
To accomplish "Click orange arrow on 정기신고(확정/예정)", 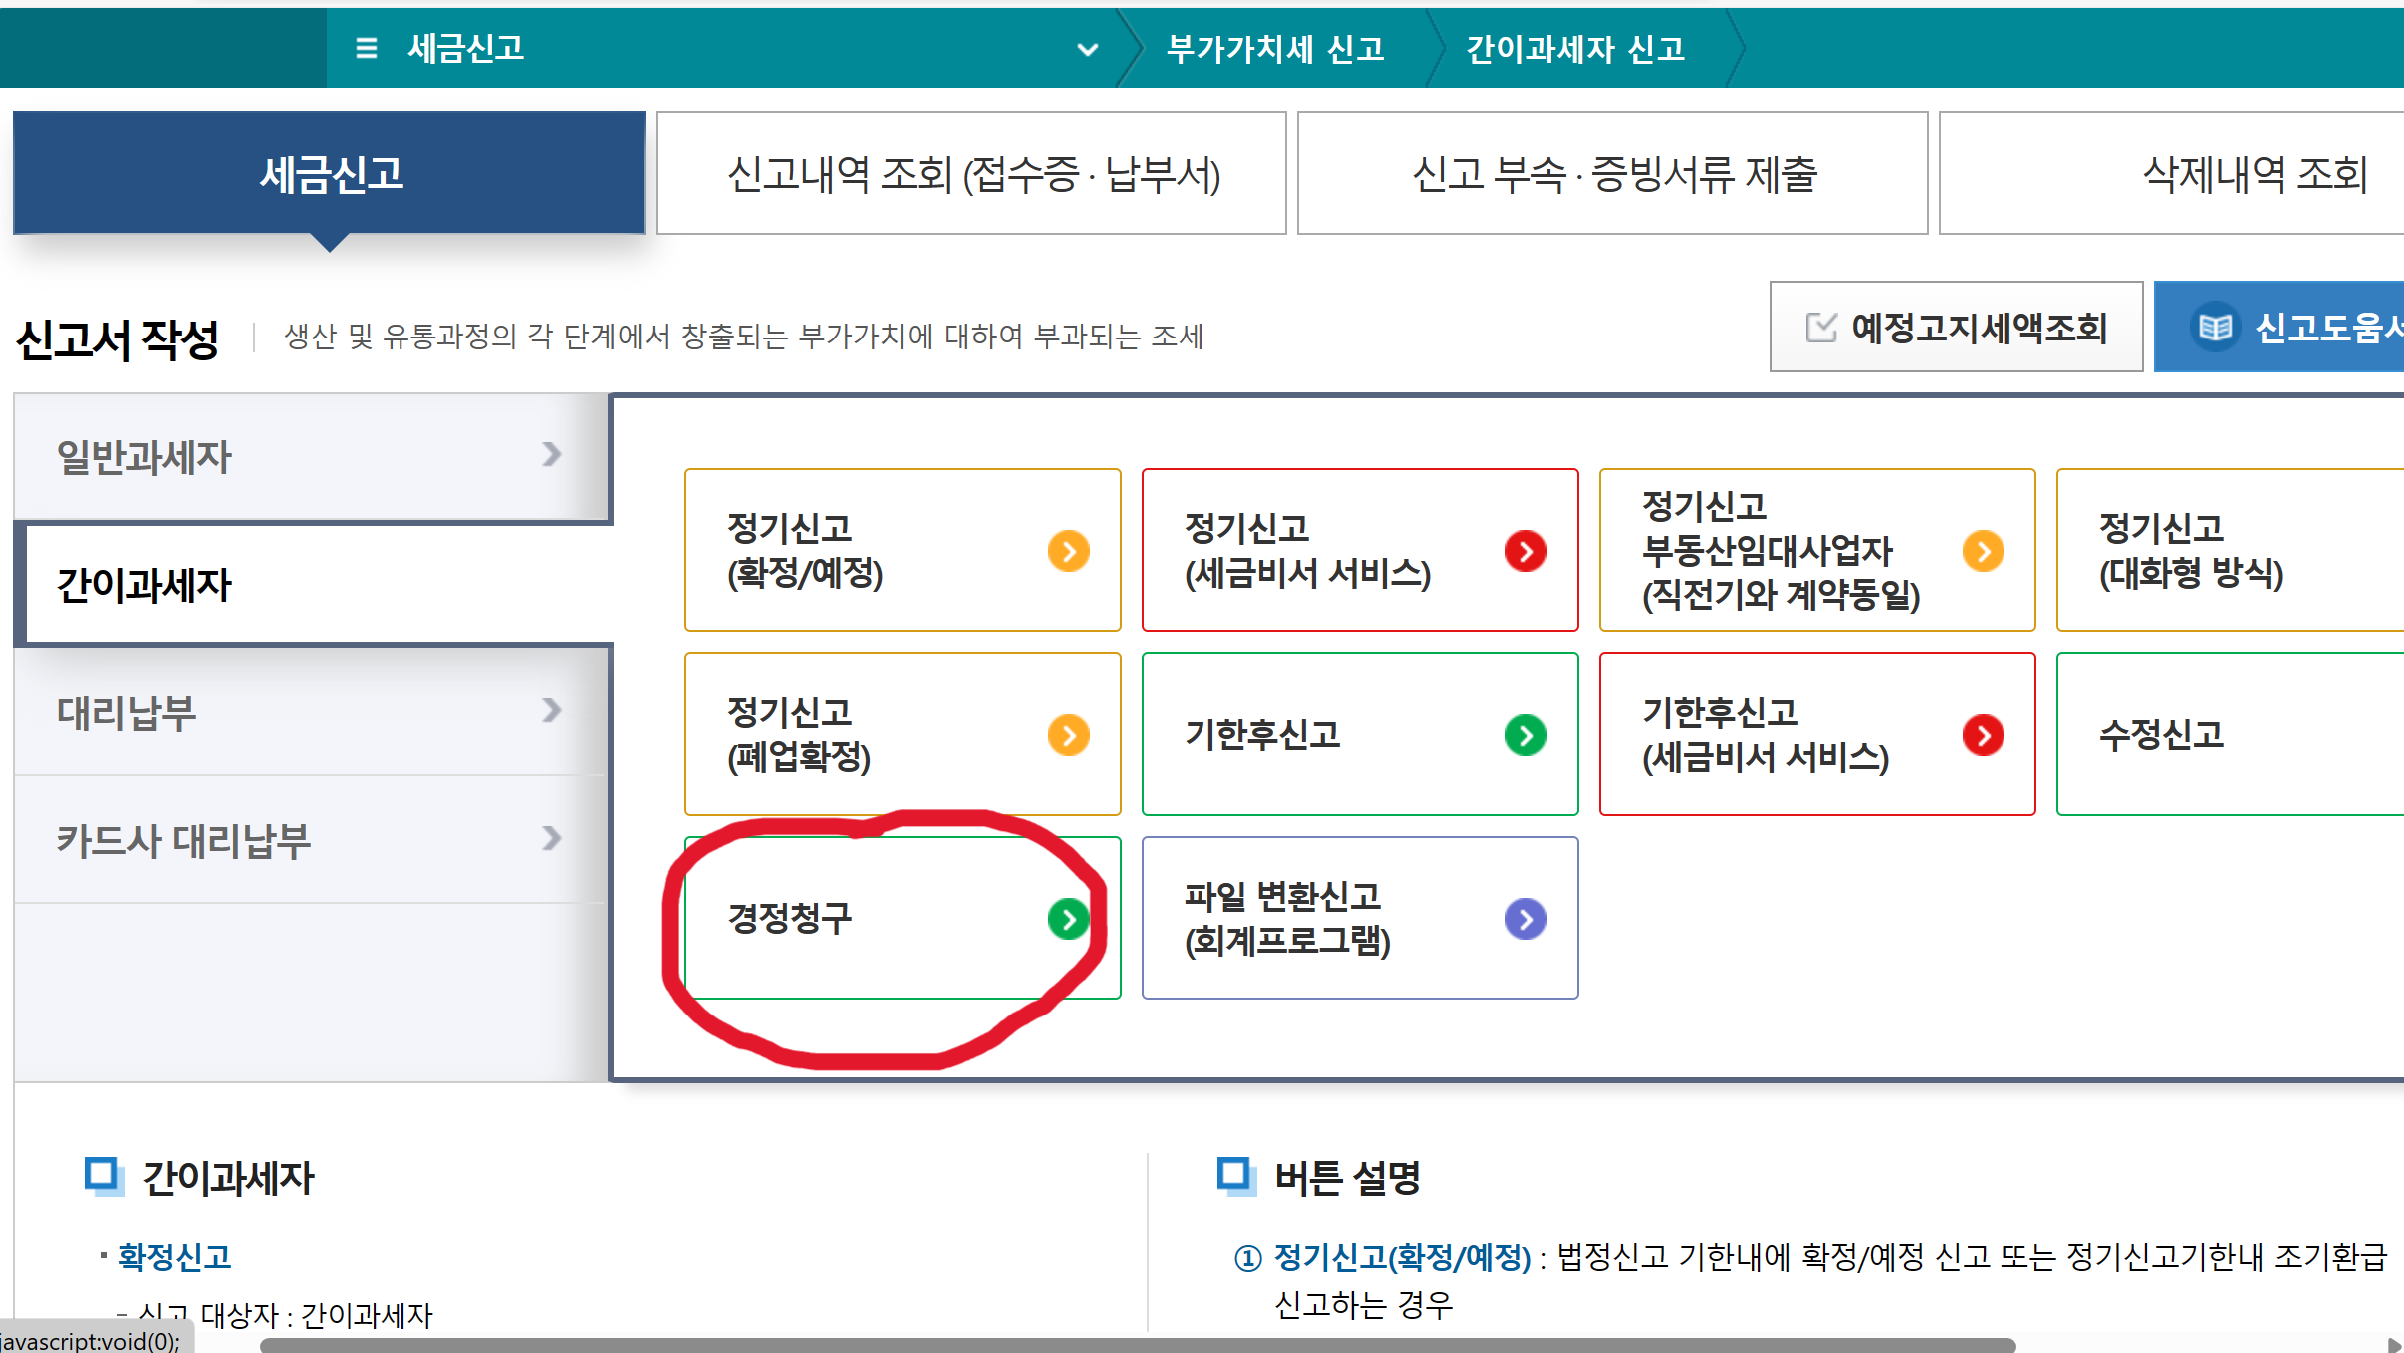I will [x=1070, y=550].
